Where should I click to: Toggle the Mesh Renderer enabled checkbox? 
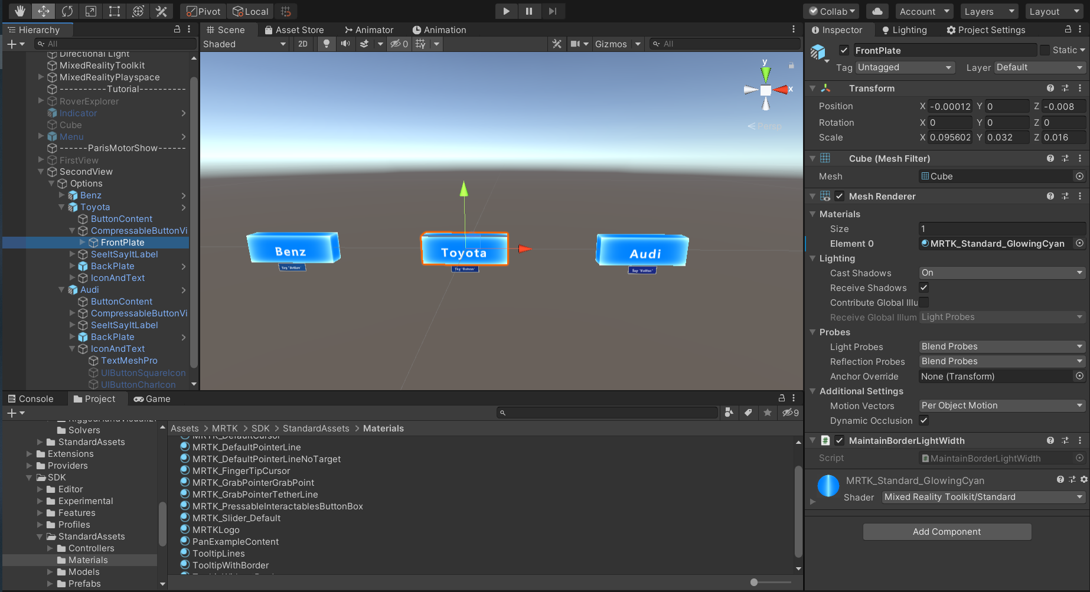click(x=840, y=196)
